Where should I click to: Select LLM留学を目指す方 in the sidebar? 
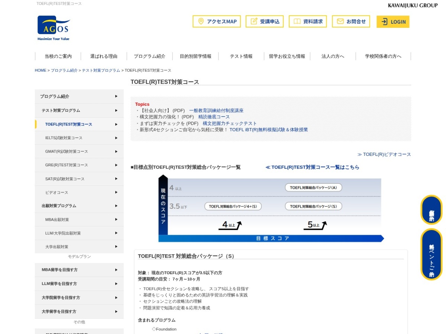click(x=79, y=284)
